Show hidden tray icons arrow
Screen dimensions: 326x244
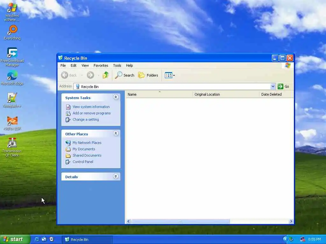[x=285, y=239]
